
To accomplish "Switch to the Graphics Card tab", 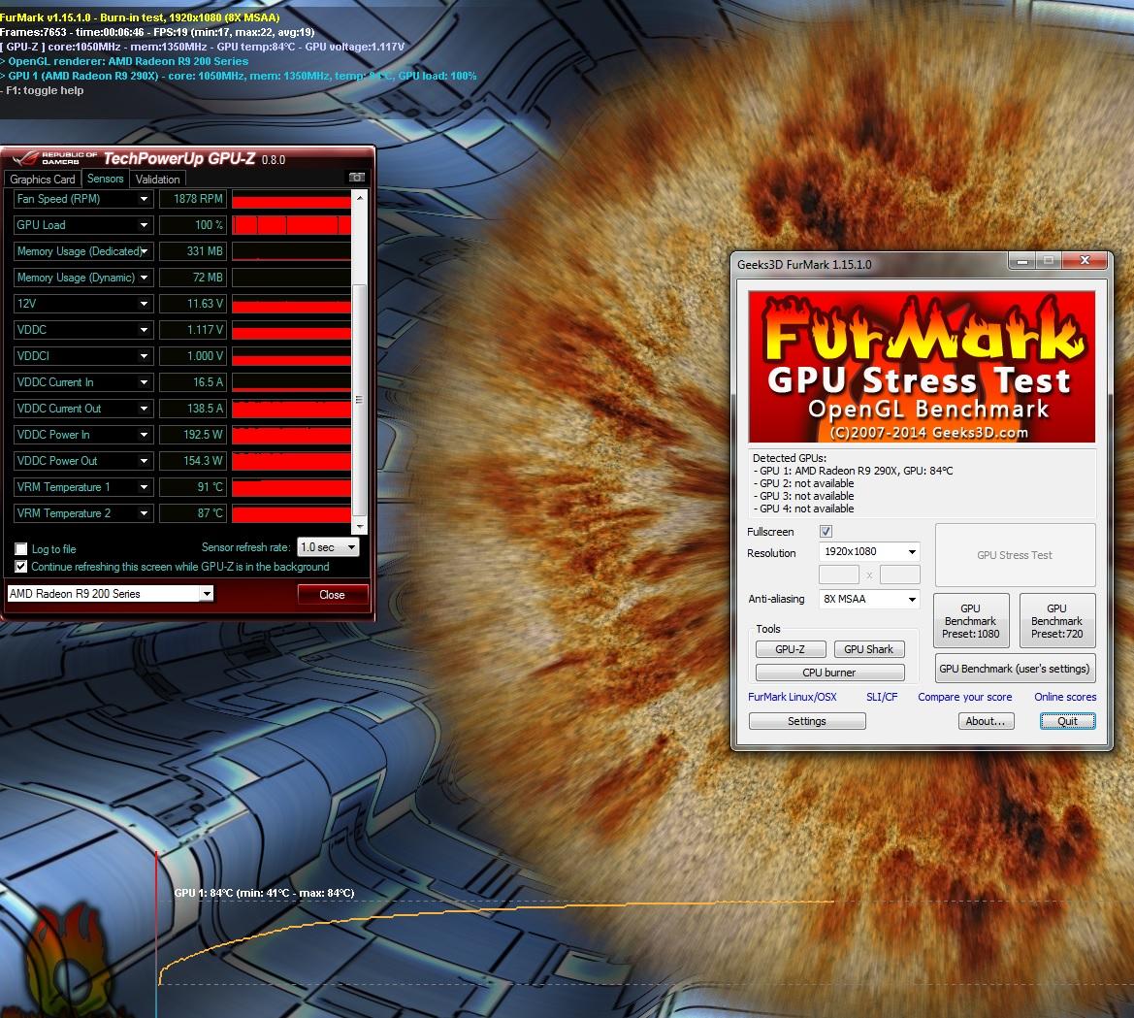I will (x=42, y=179).
